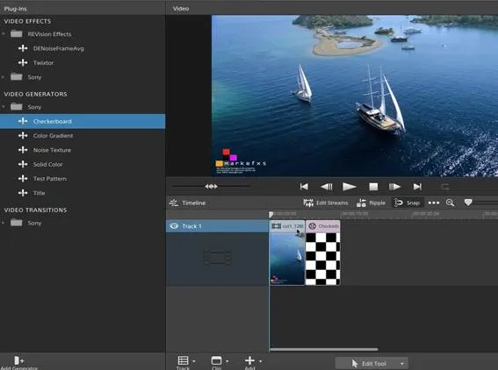Click the Plug-Ins panel title
This screenshot has height=370, width=498.
[15, 9]
